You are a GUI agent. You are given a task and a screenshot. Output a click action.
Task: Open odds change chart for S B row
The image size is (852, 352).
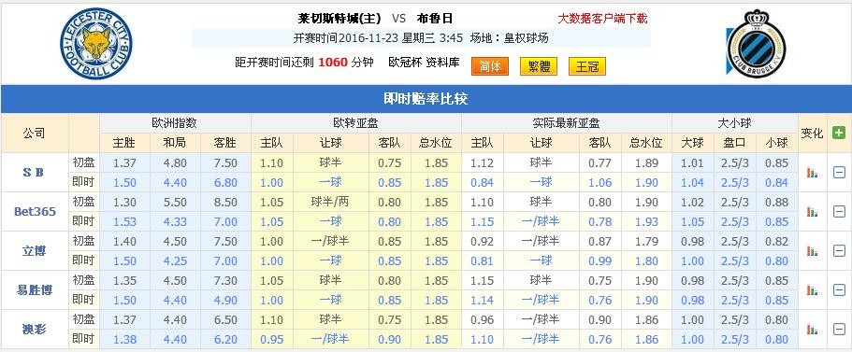(813, 173)
